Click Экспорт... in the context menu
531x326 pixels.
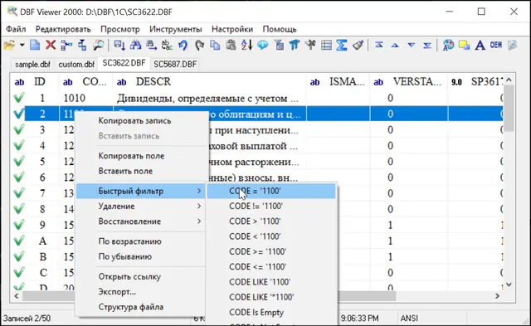117,291
